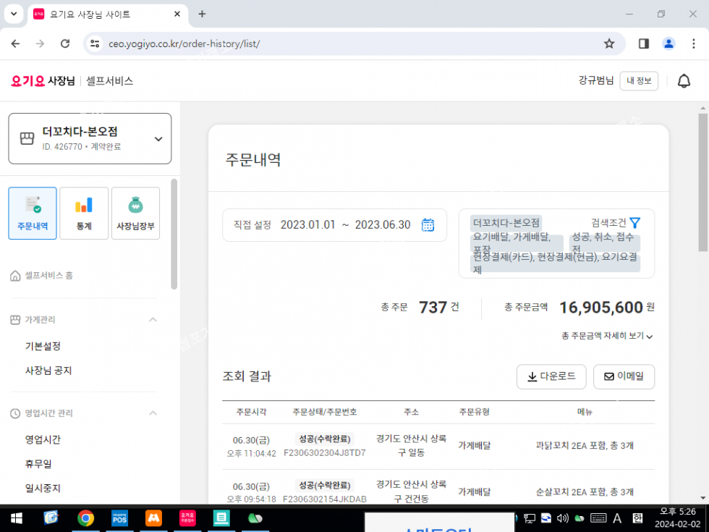Collapse the 영업시간 관리 section
The image size is (709, 532).
click(x=153, y=413)
